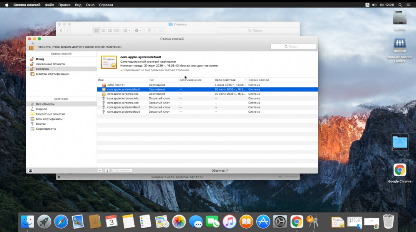Select the com.apple.systemdefault Открытый ключ row
Viewport: 416px width, 232px height.
pyautogui.click(x=208, y=107)
